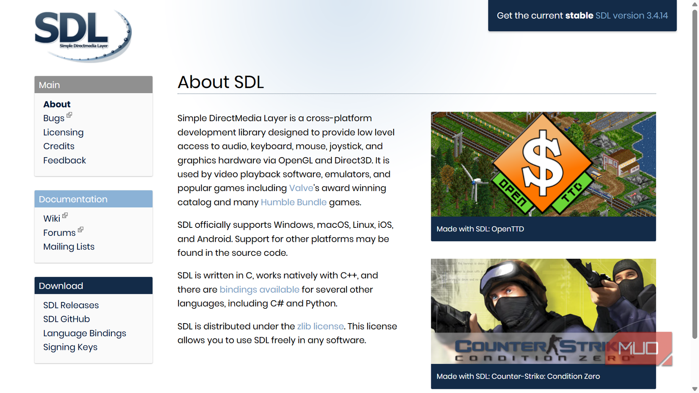699x393 pixels.
Task: Open the Bugs link
Action: coord(54,118)
